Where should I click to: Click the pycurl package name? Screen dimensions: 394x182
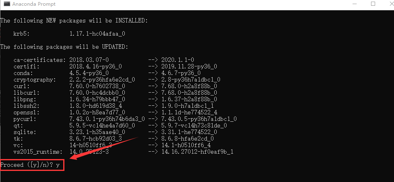coord(25,119)
